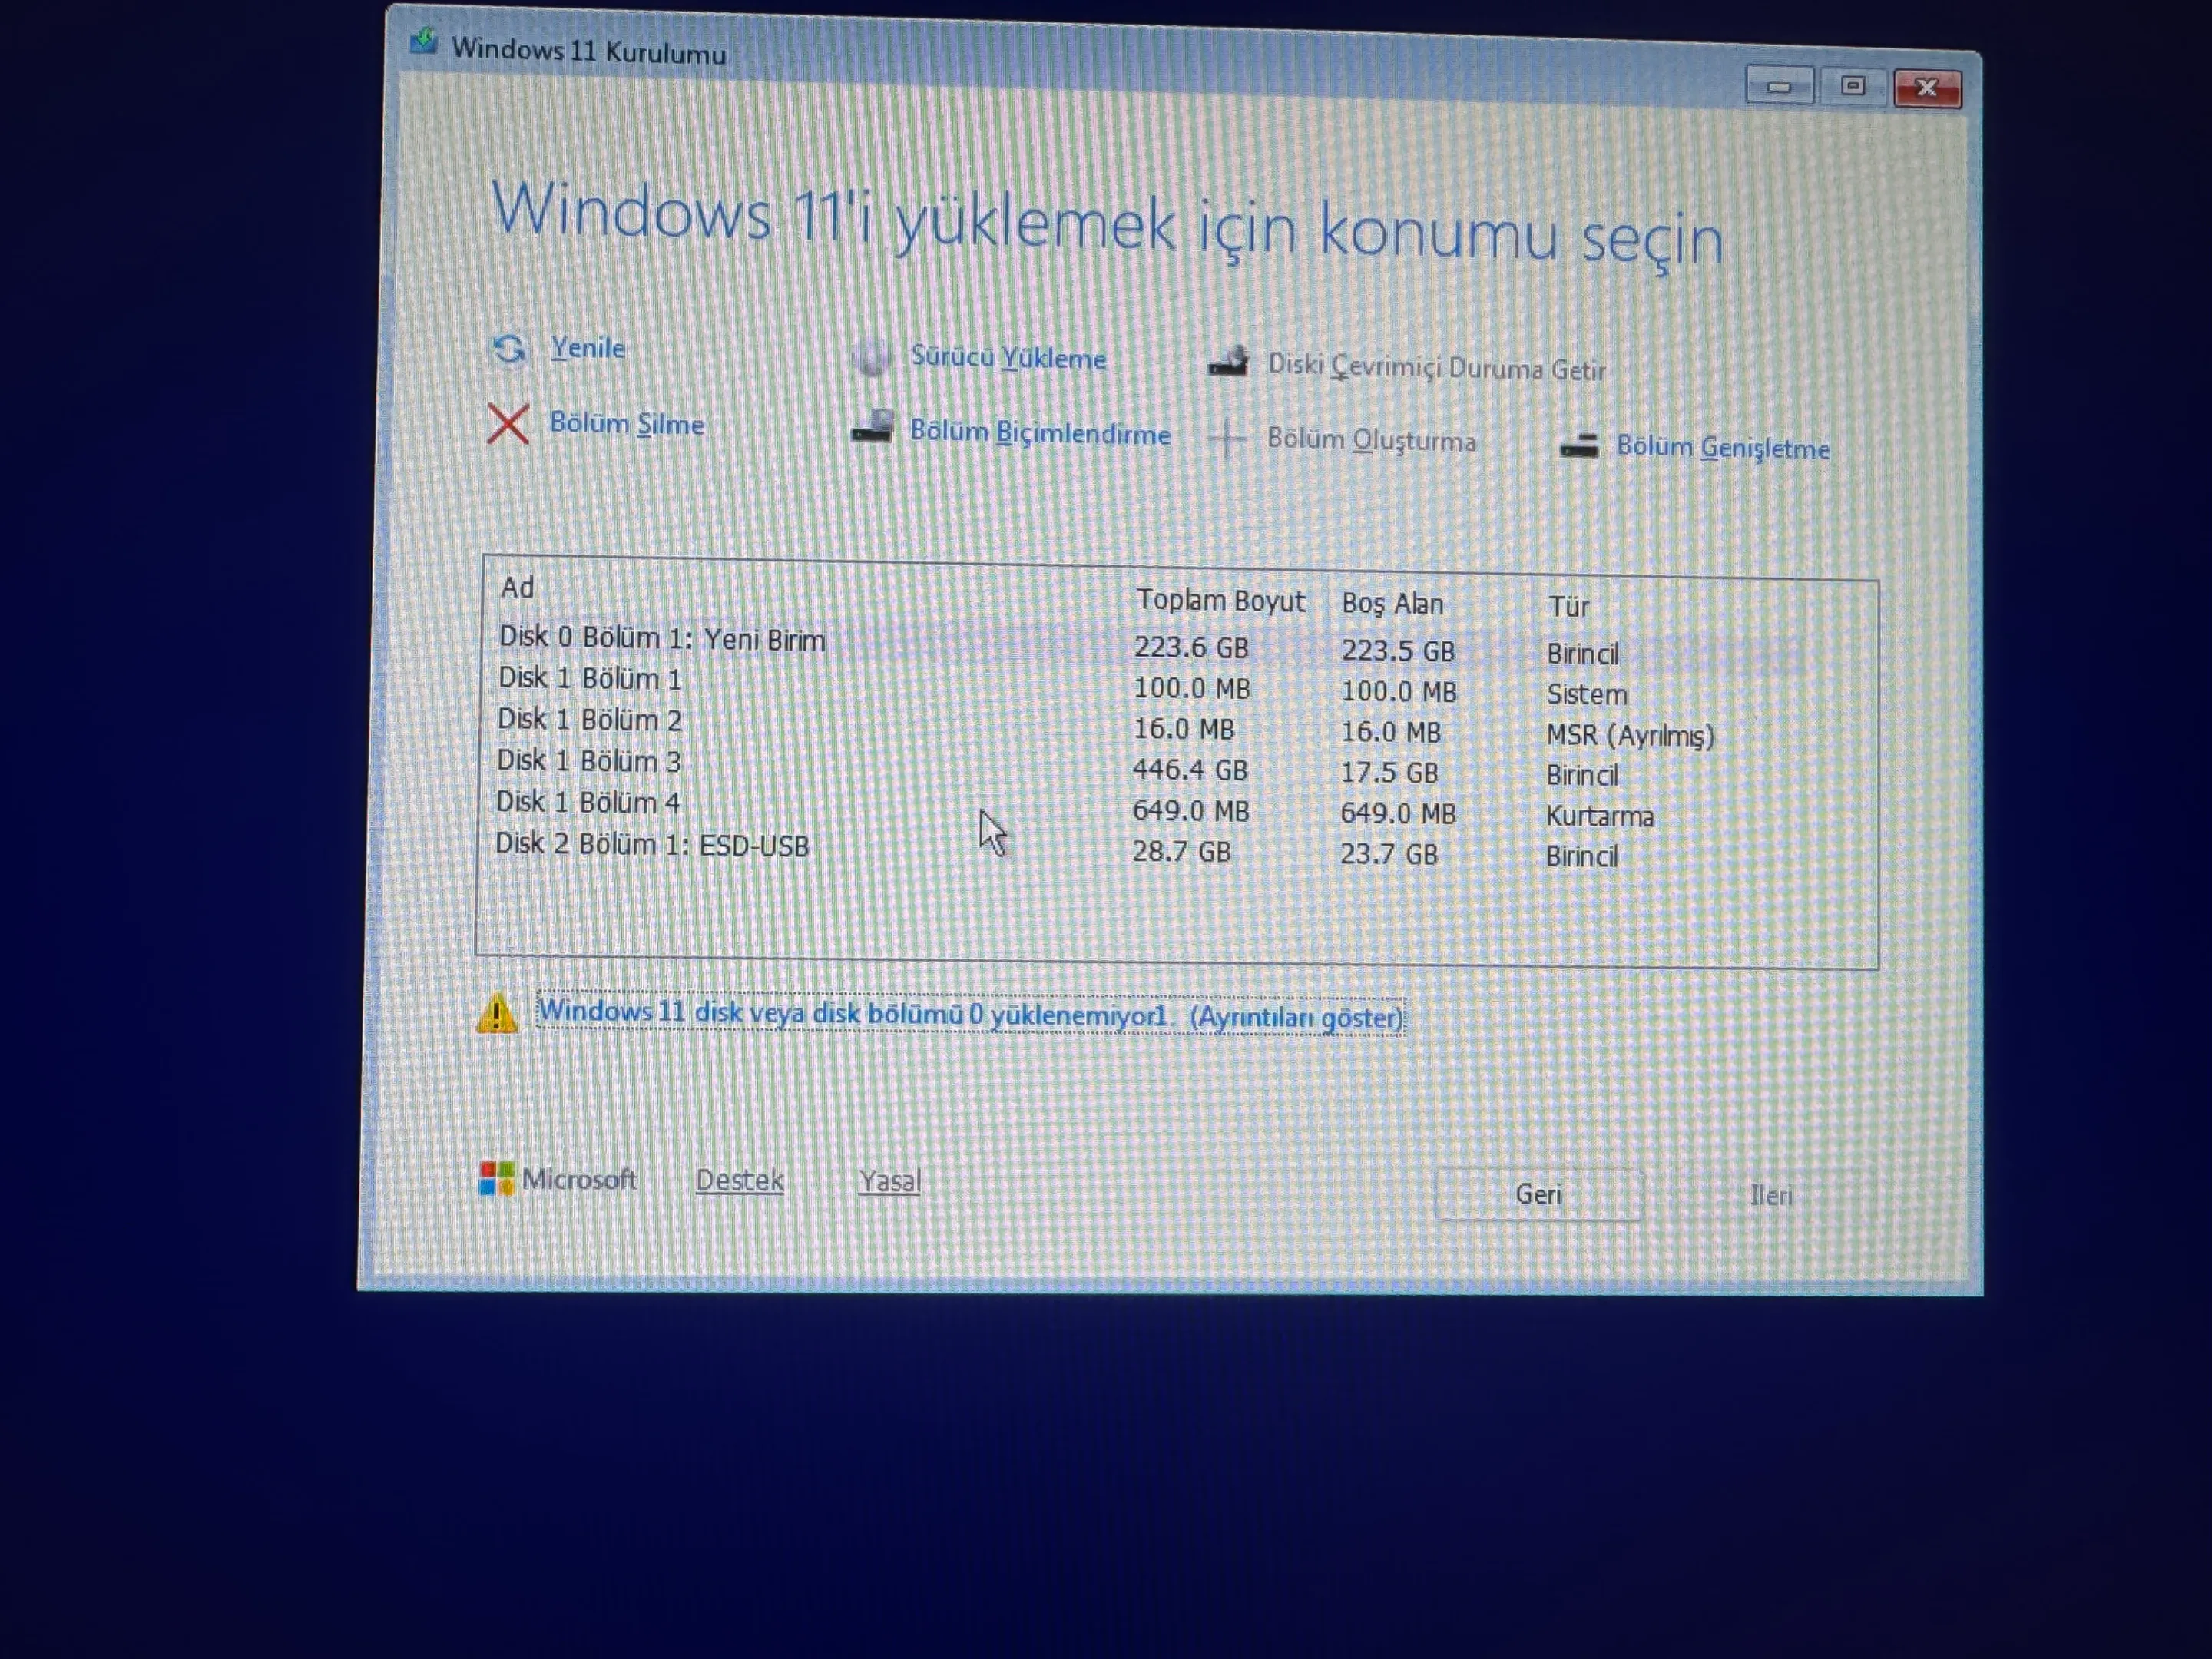
Task: Click the 23.7 GB free space cell
Action: 1389,854
